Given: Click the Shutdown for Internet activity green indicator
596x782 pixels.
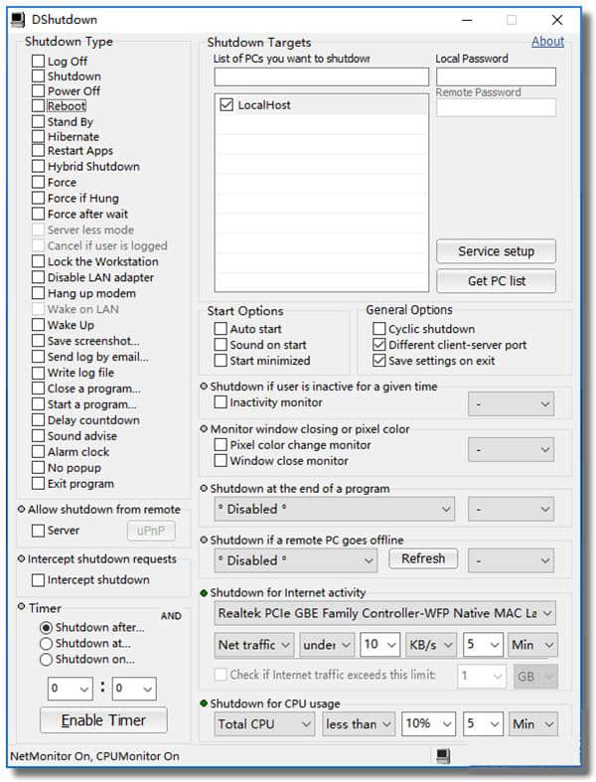Looking at the screenshot, I should coord(204,593).
